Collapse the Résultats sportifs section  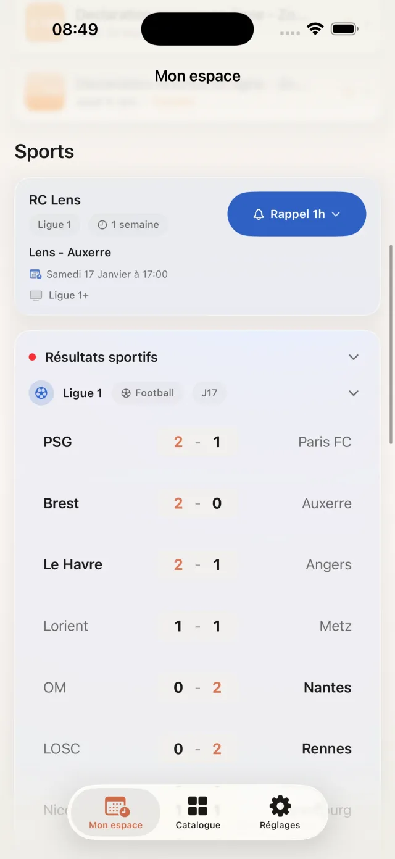(x=354, y=357)
